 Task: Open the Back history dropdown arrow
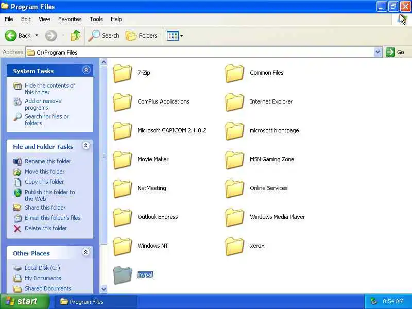pyautogui.click(x=37, y=36)
